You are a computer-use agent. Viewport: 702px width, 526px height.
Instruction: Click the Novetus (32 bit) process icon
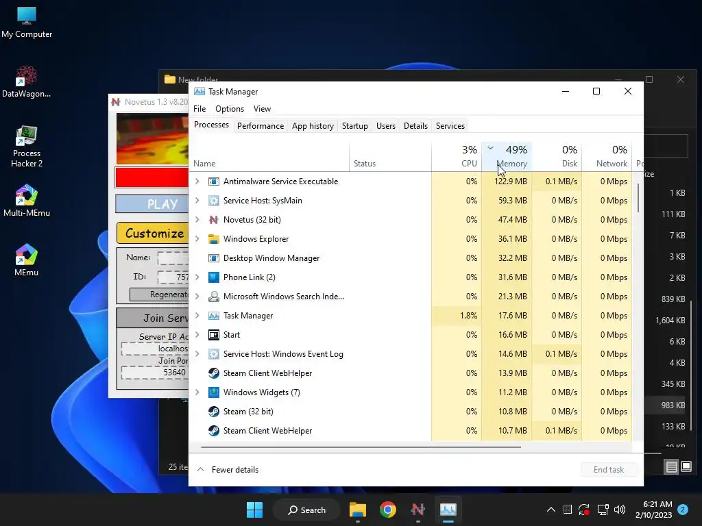[x=214, y=220]
